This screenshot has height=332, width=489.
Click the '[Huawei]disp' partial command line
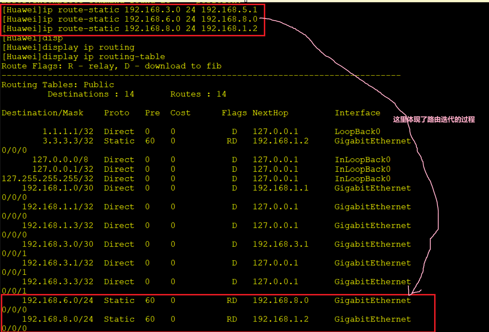tap(32, 38)
